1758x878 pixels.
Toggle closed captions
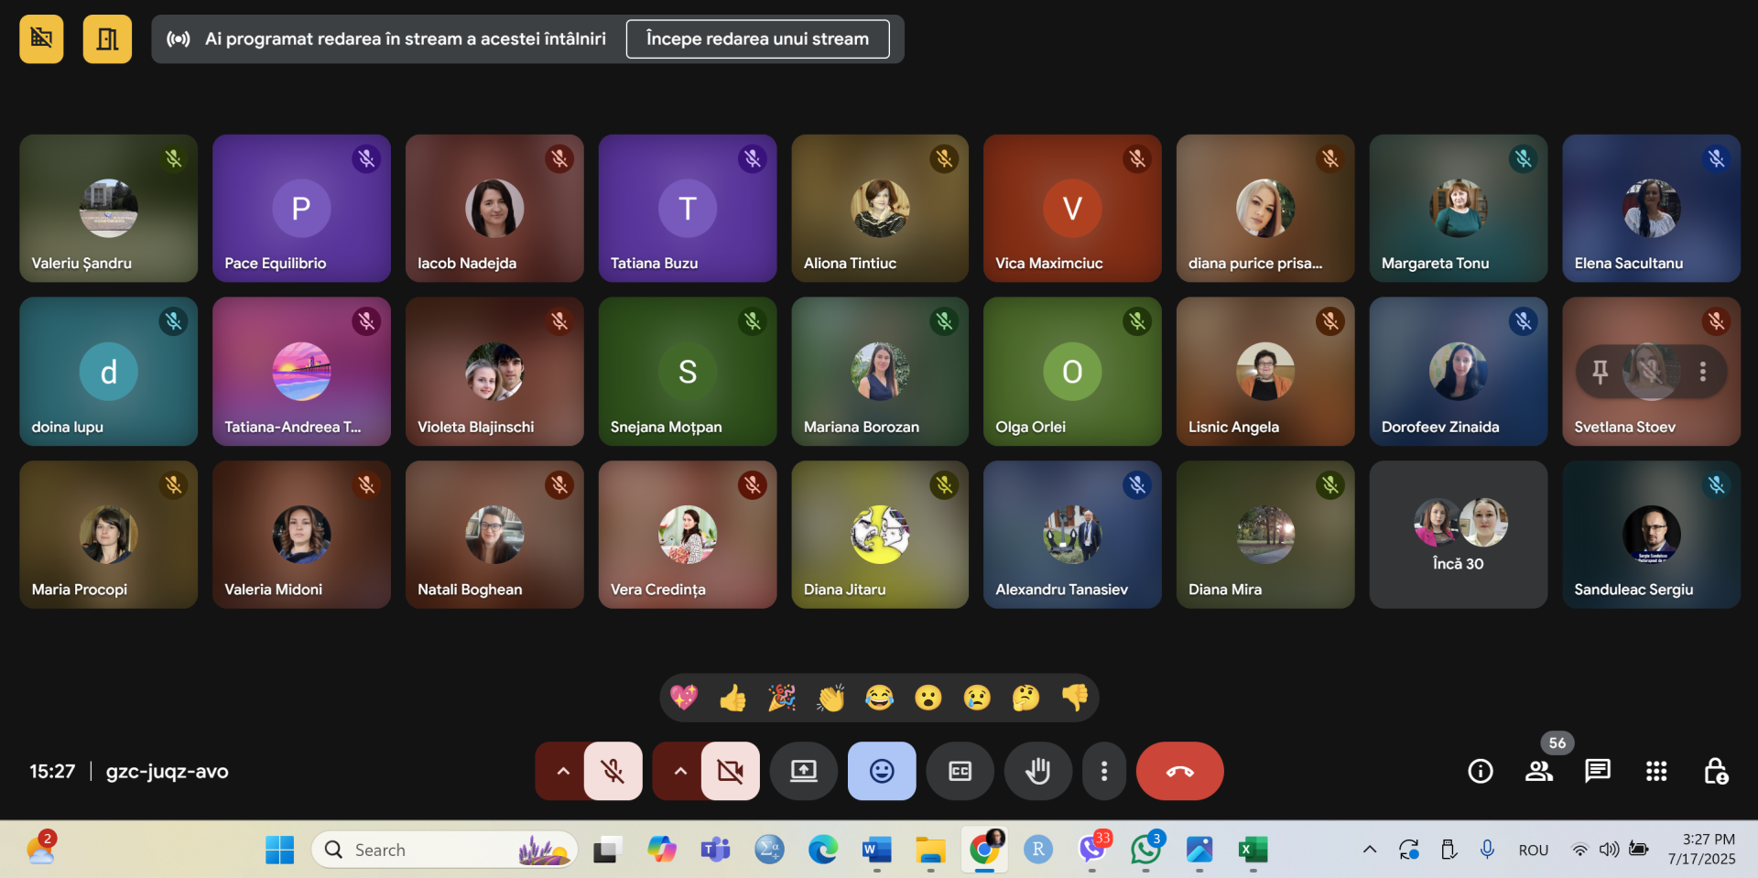tap(960, 771)
